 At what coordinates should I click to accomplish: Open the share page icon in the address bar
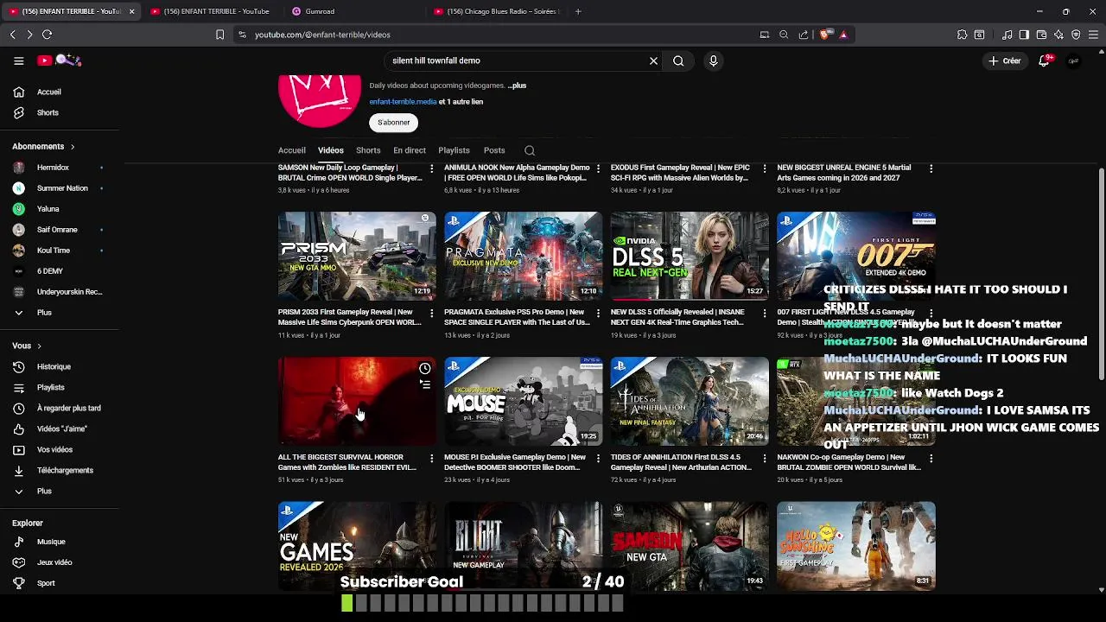pyautogui.click(x=804, y=35)
